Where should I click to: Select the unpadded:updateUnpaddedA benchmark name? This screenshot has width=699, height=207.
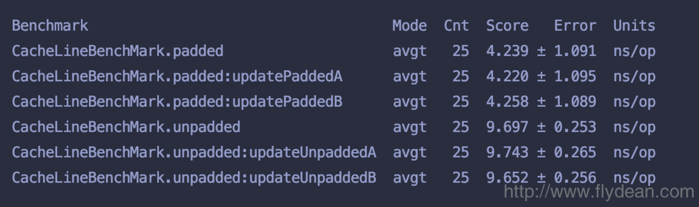pos(194,152)
